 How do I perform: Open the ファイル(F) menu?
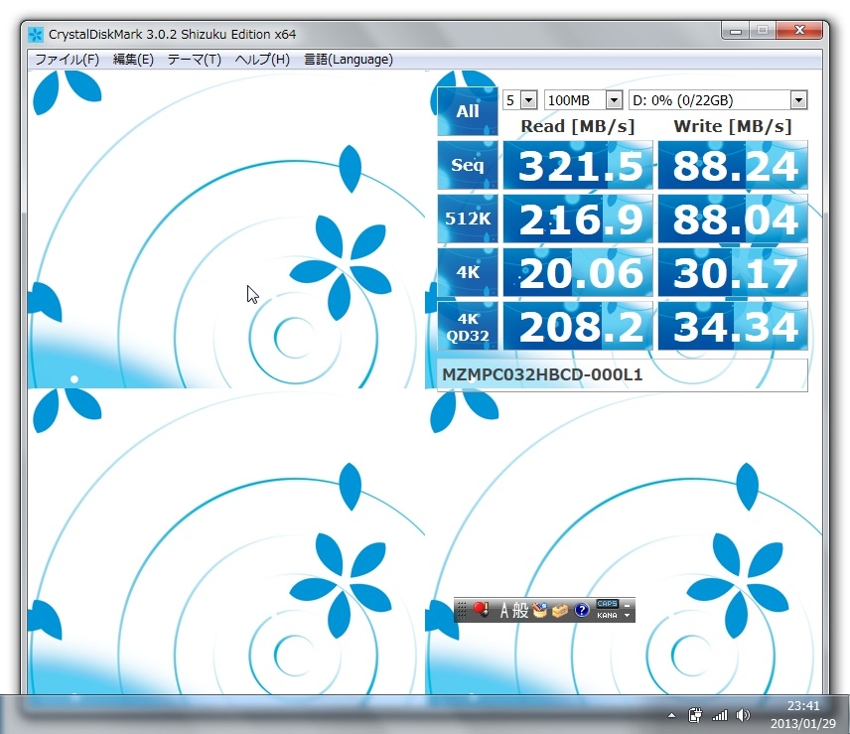click(67, 60)
